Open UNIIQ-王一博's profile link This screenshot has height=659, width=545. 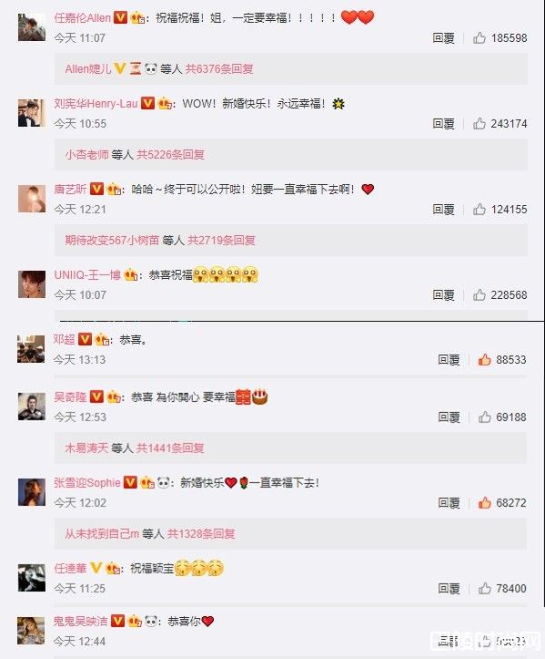(87, 275)
